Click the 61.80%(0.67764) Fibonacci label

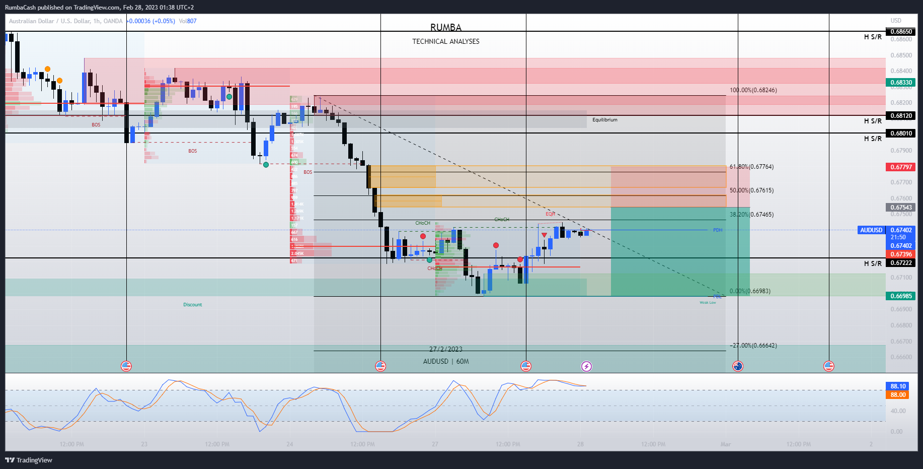(751, 167)
